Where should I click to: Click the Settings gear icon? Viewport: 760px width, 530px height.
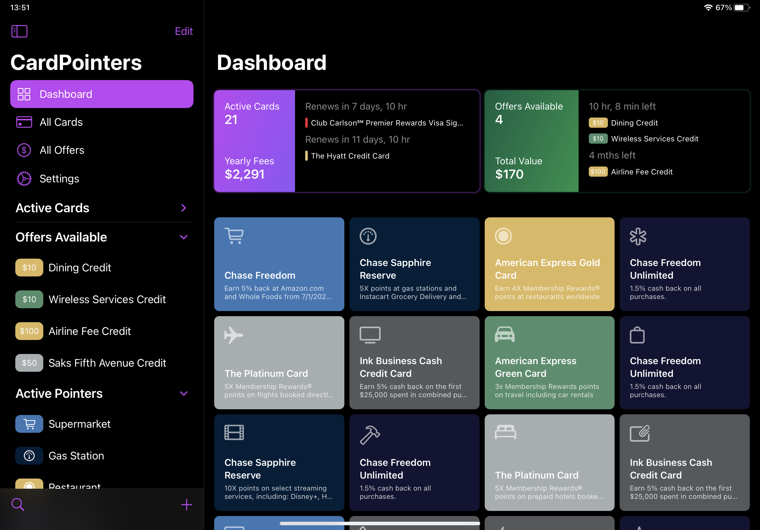tap(24, 179)
